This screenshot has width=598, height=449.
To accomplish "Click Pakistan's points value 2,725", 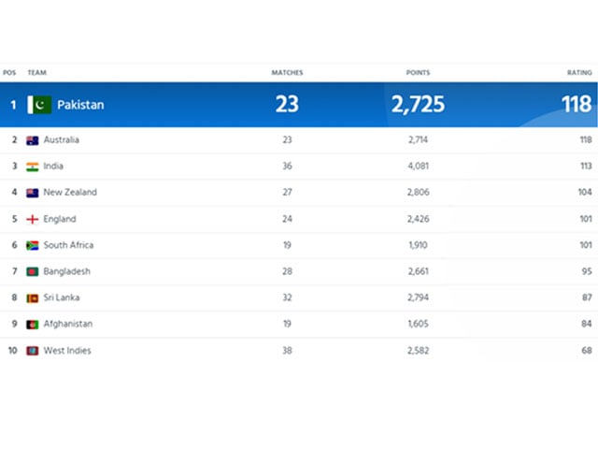I will tap(418, 104).
